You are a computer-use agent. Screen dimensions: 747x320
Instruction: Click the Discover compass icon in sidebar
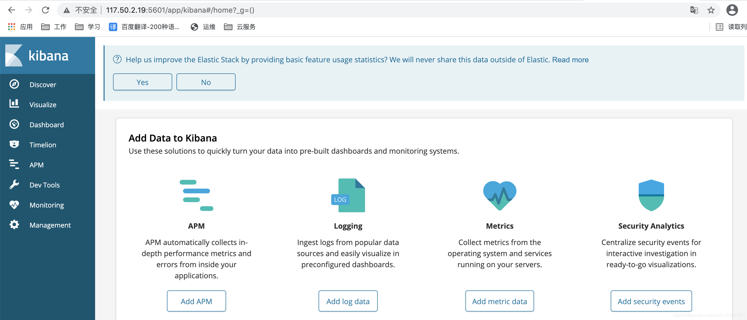[14, 84]
